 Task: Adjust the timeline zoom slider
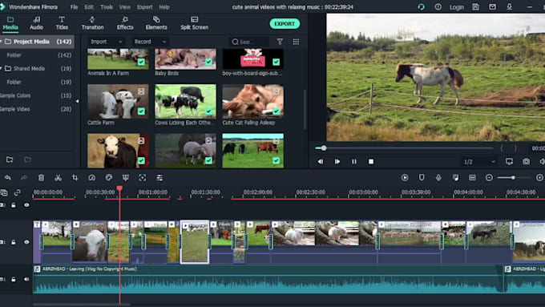tap(513, 178)
